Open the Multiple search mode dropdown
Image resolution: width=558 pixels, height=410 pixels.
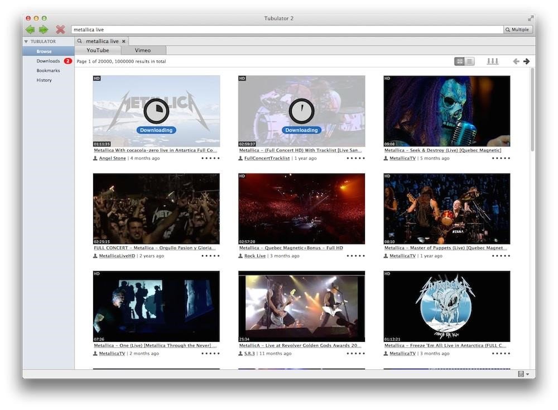518,30
